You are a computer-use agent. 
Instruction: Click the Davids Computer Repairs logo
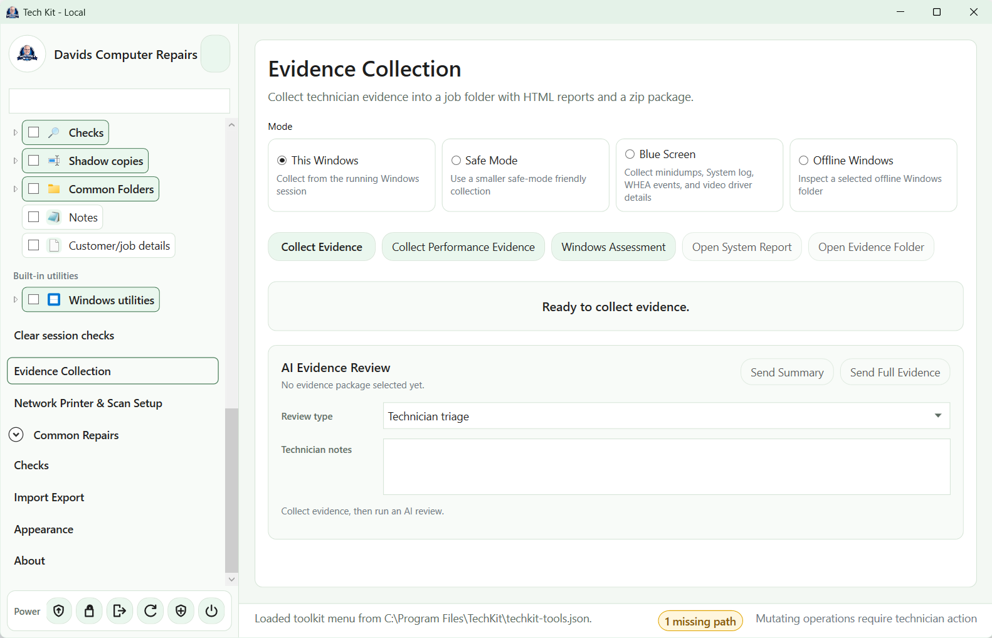[28, 54]
